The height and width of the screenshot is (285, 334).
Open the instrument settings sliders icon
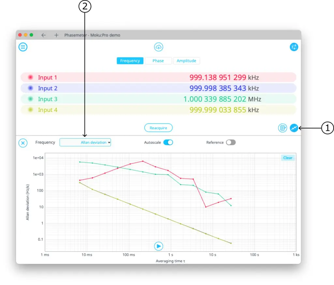click(x=294, y=47)
